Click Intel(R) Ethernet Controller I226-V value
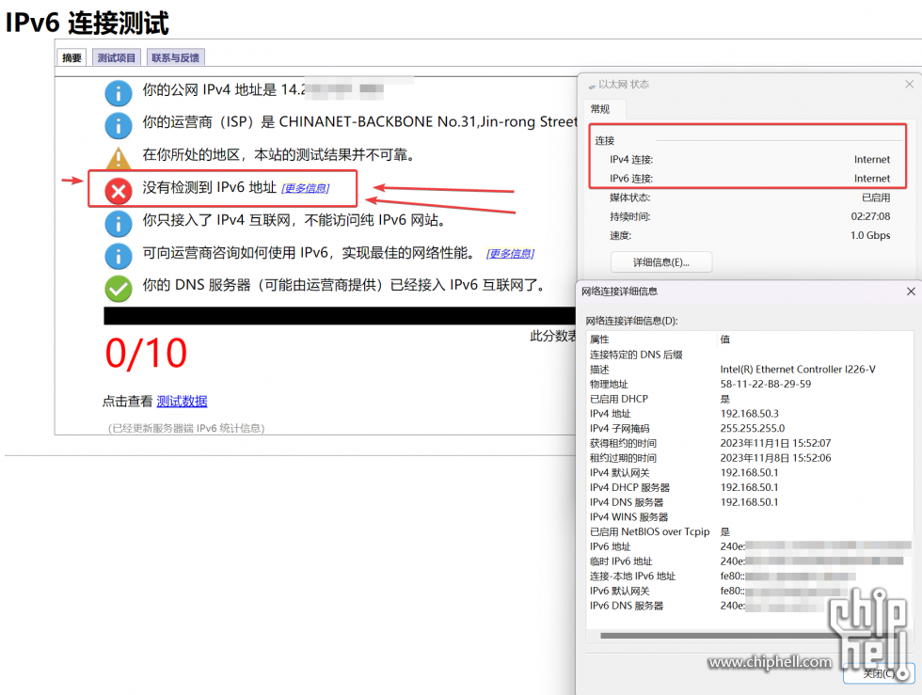922x695 pixels. tap(798, 370)
